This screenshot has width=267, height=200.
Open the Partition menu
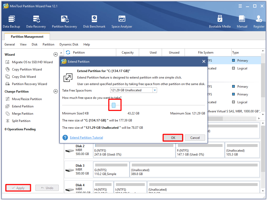click(48, 44)
